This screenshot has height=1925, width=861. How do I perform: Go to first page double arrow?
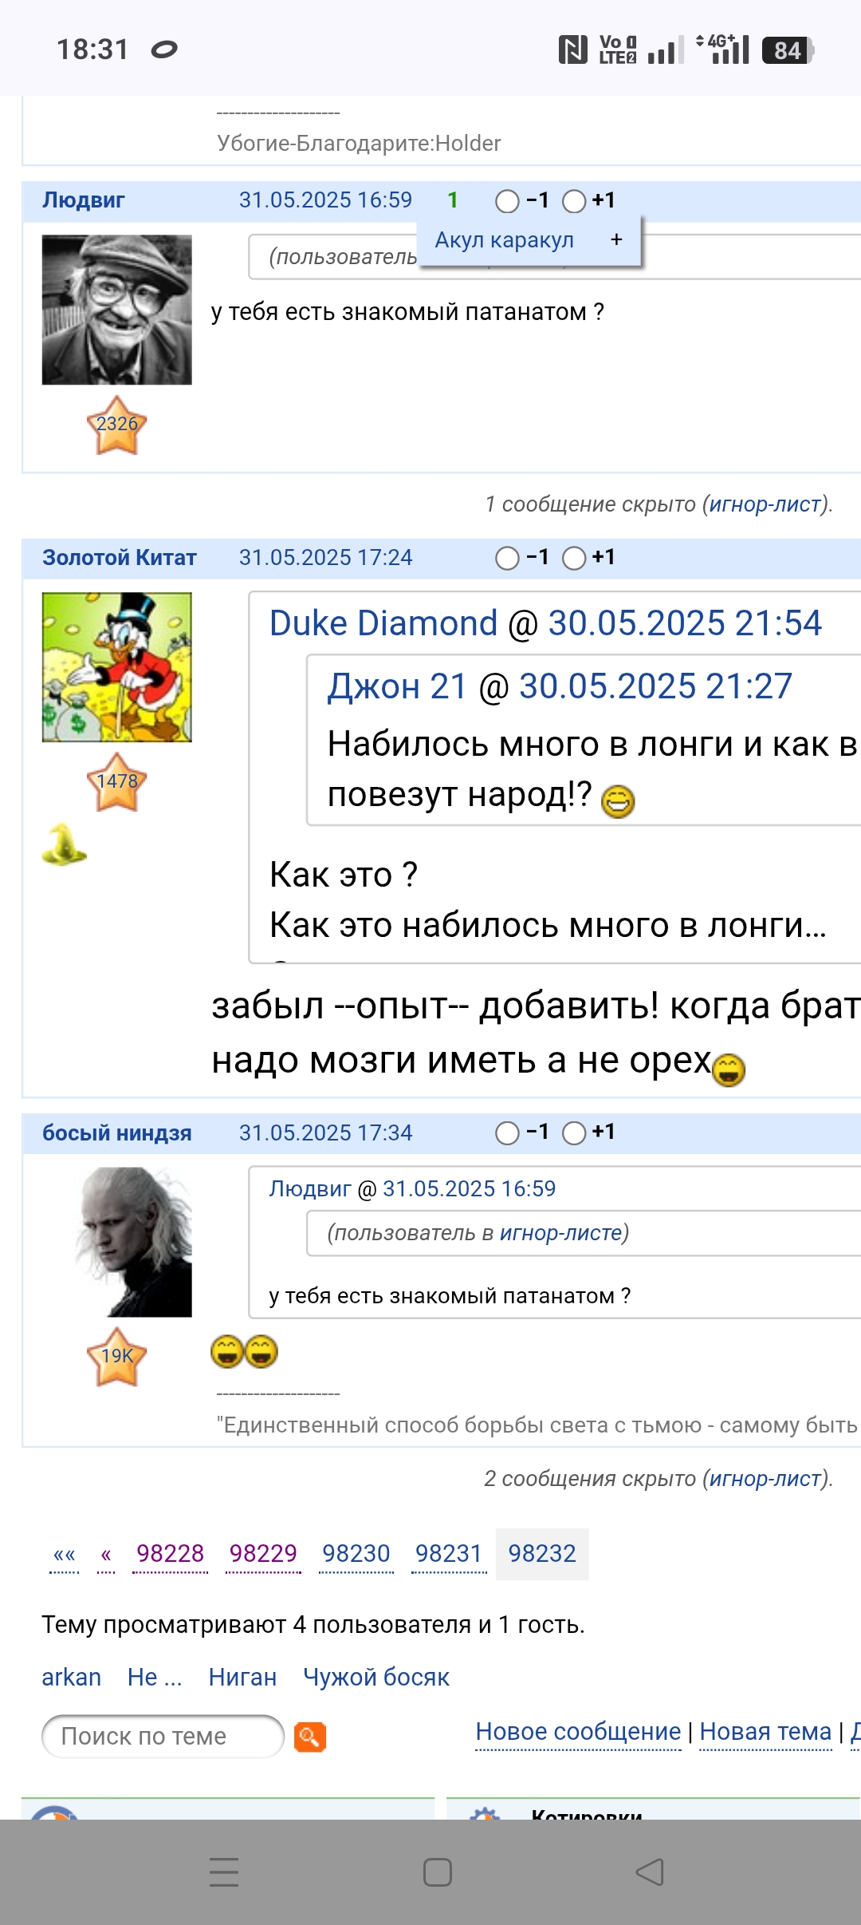[x=65, y=1554]
